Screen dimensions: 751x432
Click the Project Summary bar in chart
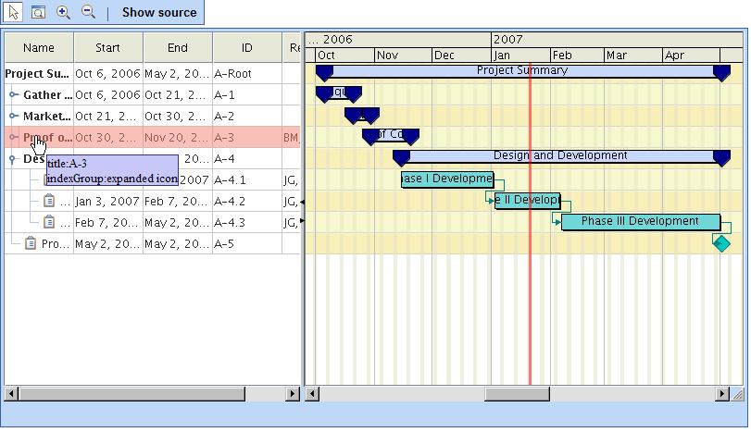522,71
